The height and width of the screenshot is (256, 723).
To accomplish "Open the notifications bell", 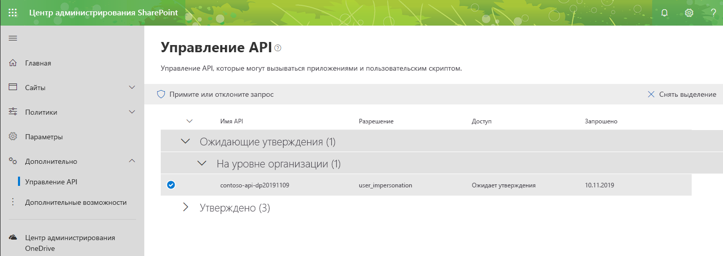I will click(664, 13).
